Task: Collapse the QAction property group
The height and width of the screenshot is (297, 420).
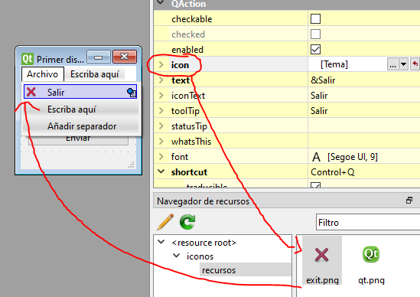Action: pos(161,2)
